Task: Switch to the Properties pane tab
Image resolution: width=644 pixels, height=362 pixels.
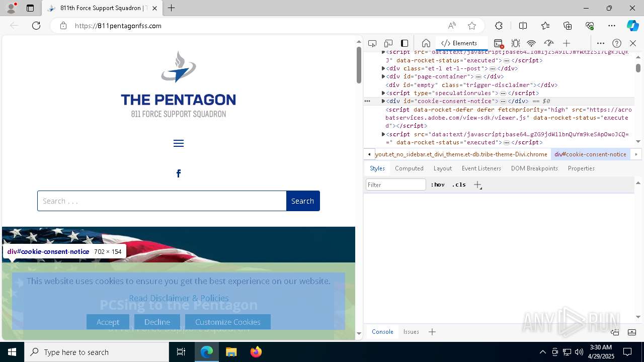Action: point(581,168)
